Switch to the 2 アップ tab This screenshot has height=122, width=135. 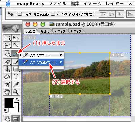click(x=60, y=31)
